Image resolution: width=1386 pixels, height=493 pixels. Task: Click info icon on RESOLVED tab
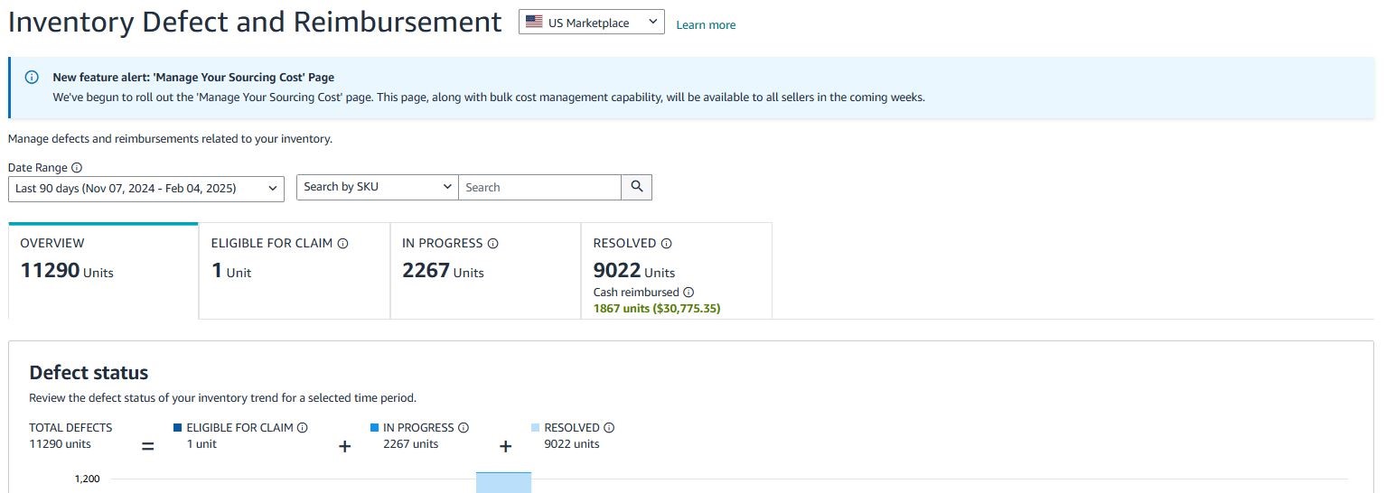click(667, 244)
